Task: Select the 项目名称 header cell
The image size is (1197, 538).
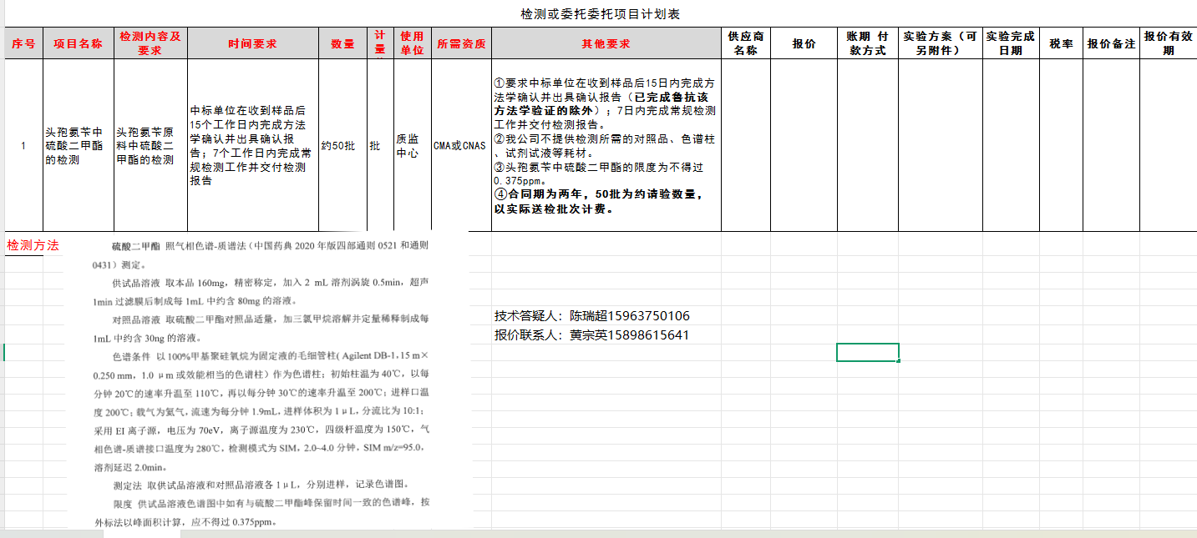Action: (x=79, y=43)
